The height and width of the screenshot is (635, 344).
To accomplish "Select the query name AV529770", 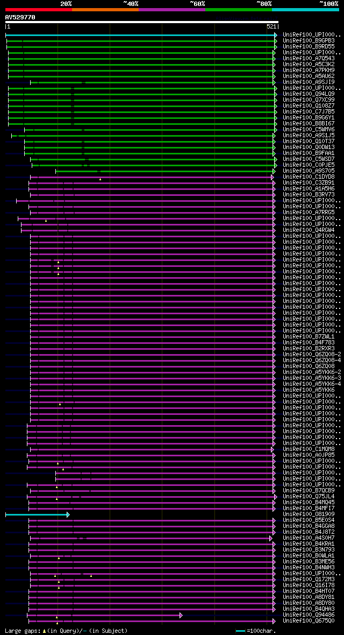I will tap(20, 17).
